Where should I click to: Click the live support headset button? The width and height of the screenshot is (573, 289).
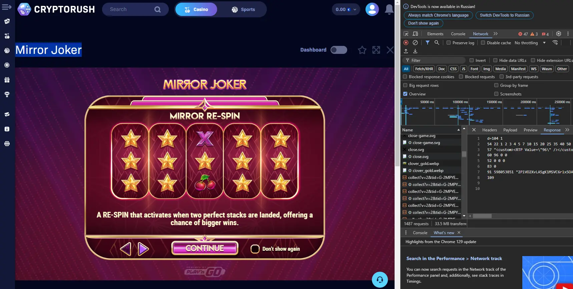(380, 280)
